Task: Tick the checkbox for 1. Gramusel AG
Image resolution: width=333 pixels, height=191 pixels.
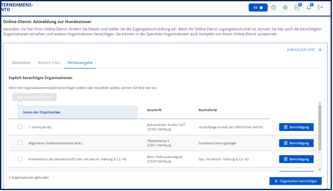Action: coord(20,127)
